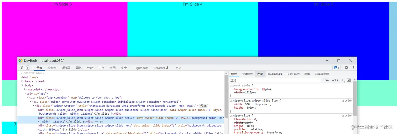Open the 应用 (Application) tab
The width and height of the screenshot is (397, 134).
(x=113, y=68)
